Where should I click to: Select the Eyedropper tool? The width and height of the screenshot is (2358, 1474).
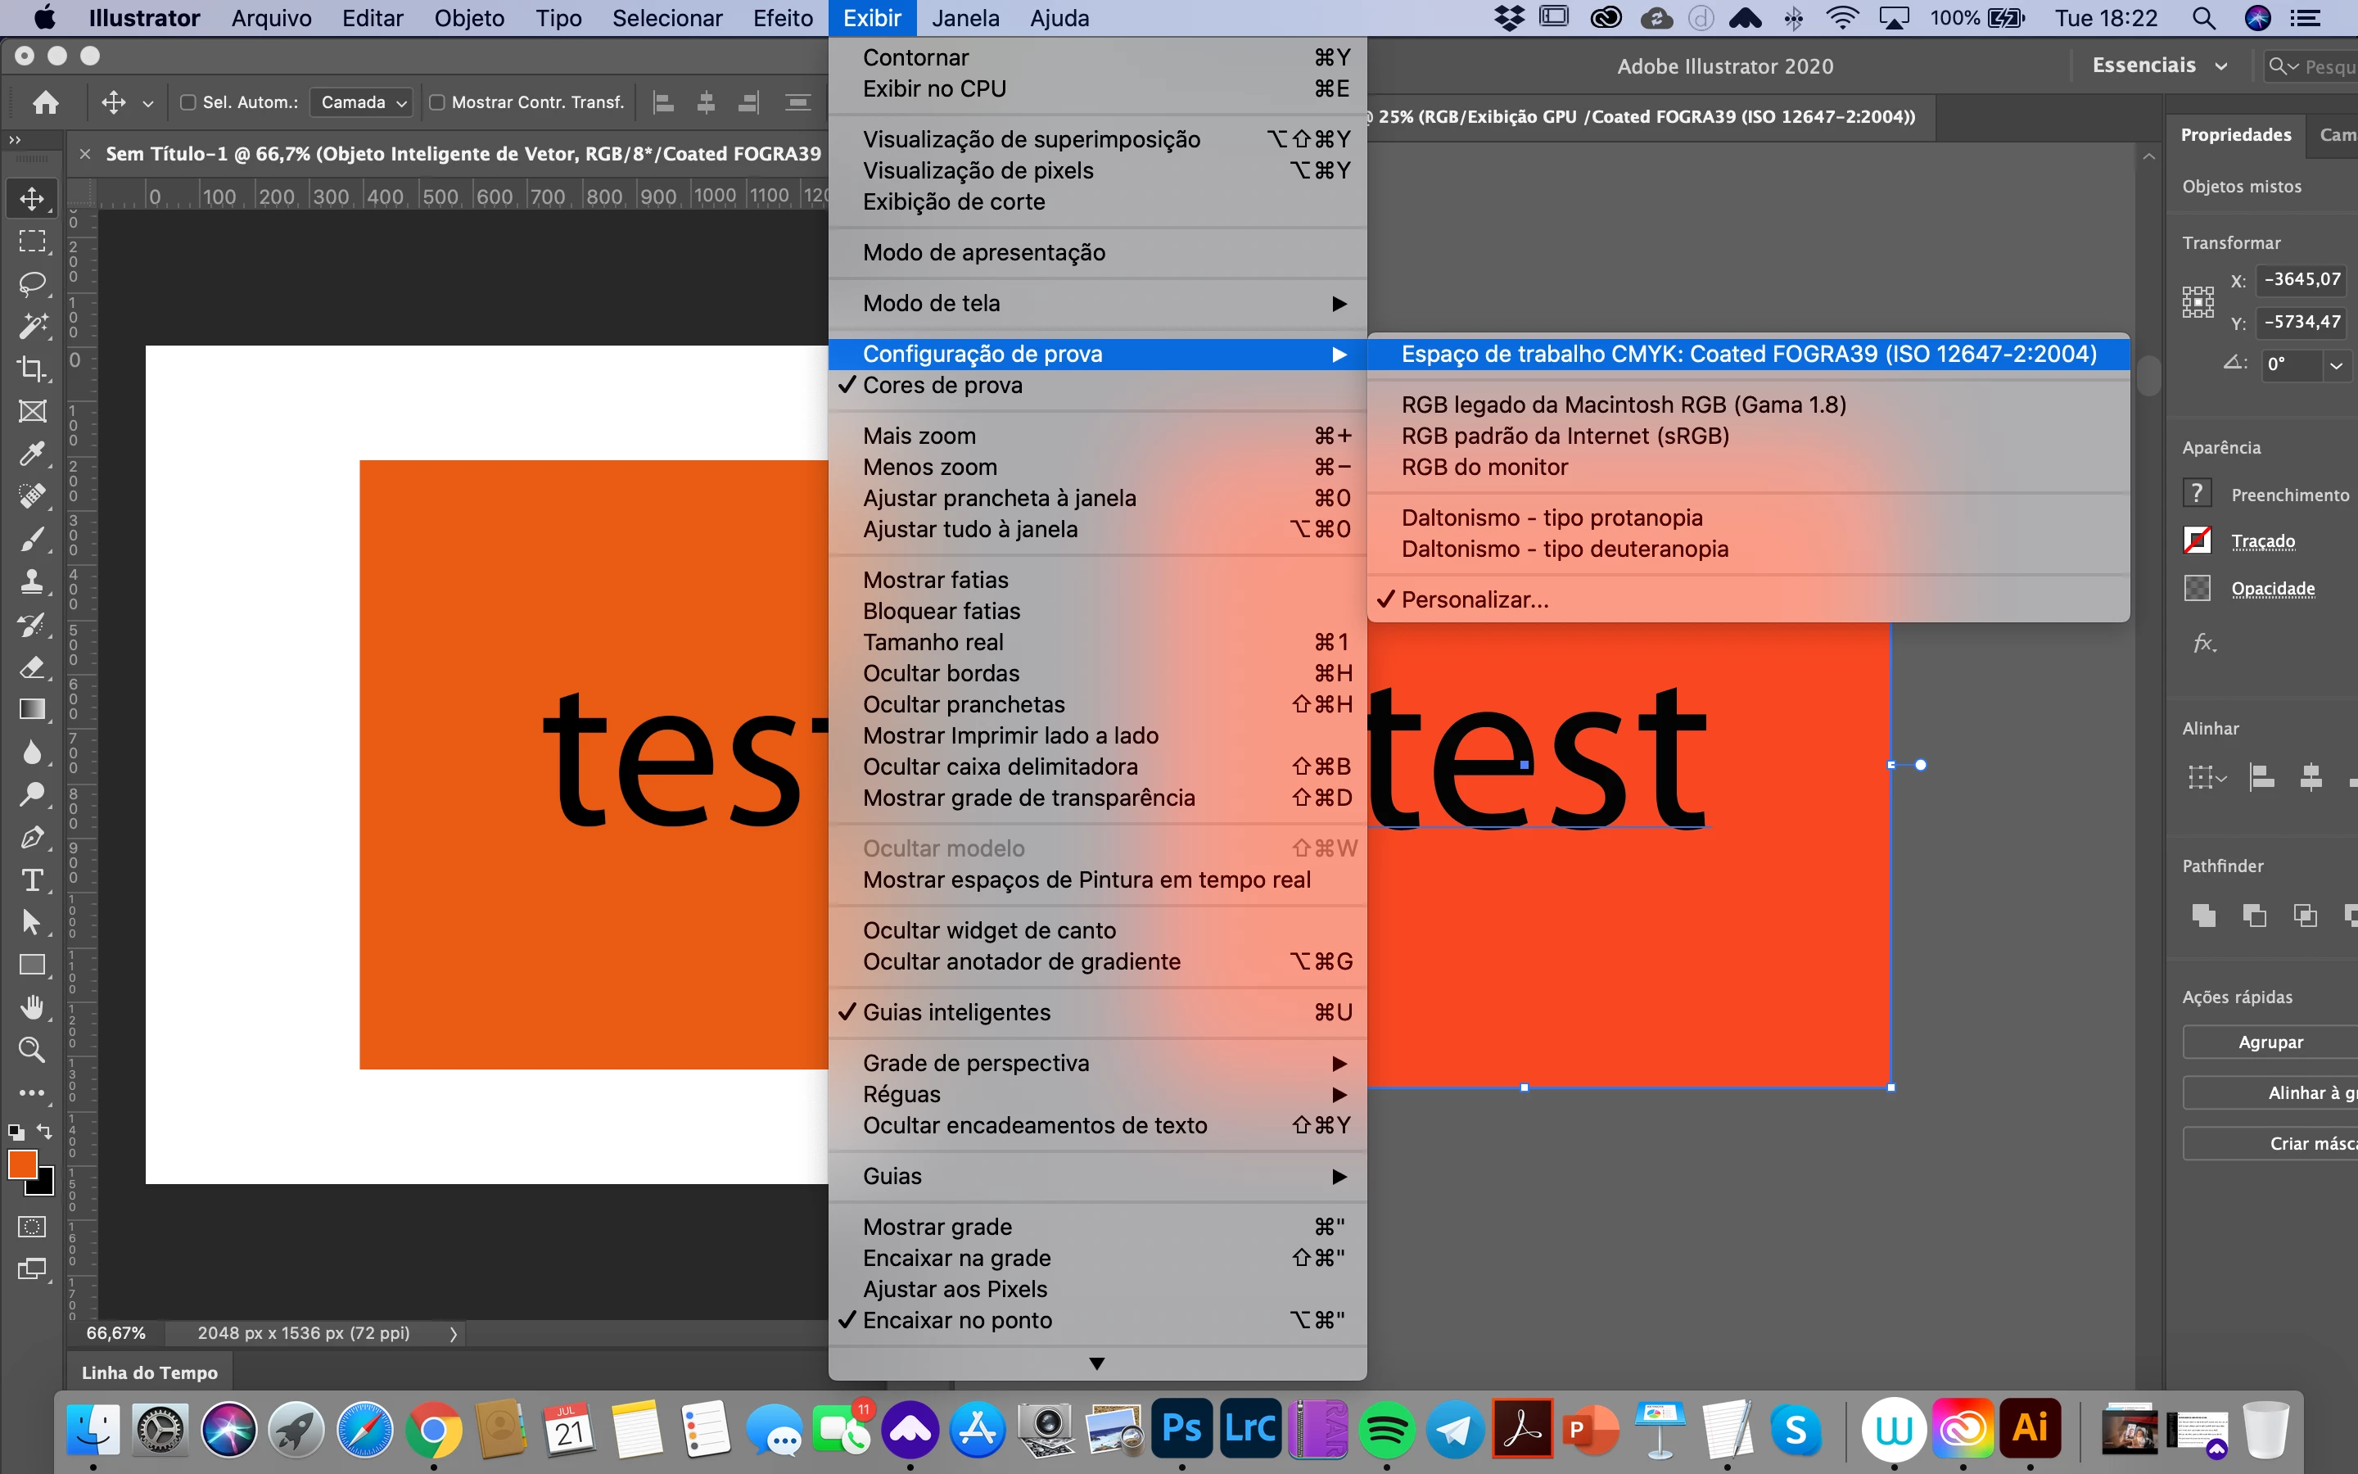(32, 454)
